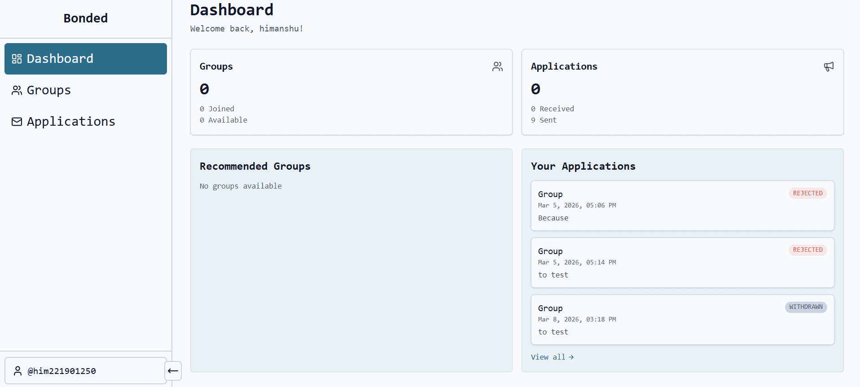Click the user profile icon beside @him221901250
860x387 pixels.
click(18, 371)
